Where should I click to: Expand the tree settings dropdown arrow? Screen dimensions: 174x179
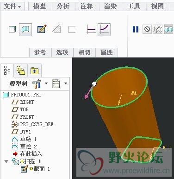pos(46,83)
